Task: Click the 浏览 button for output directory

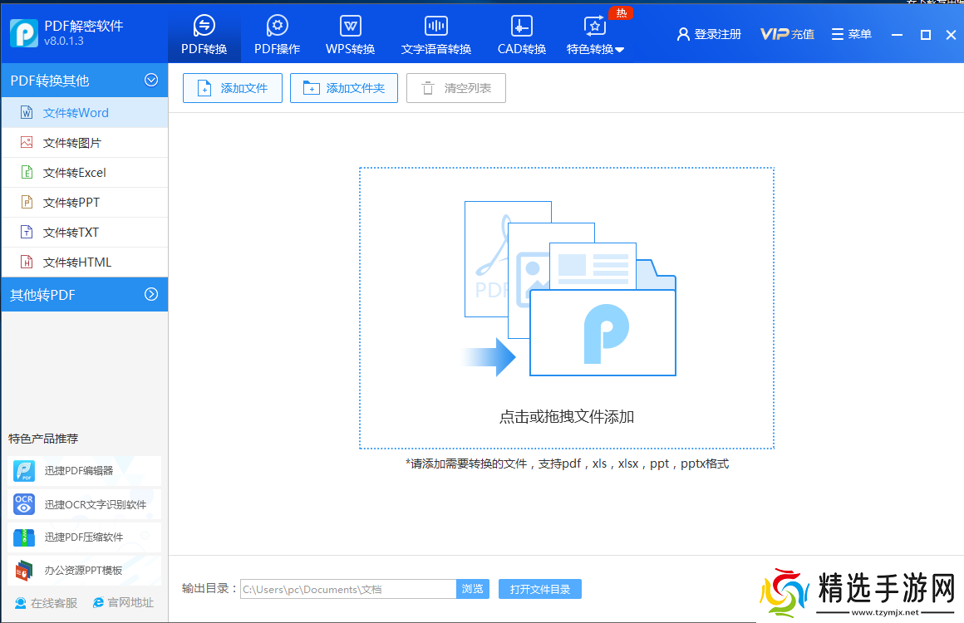Action: tap(472, 589)
